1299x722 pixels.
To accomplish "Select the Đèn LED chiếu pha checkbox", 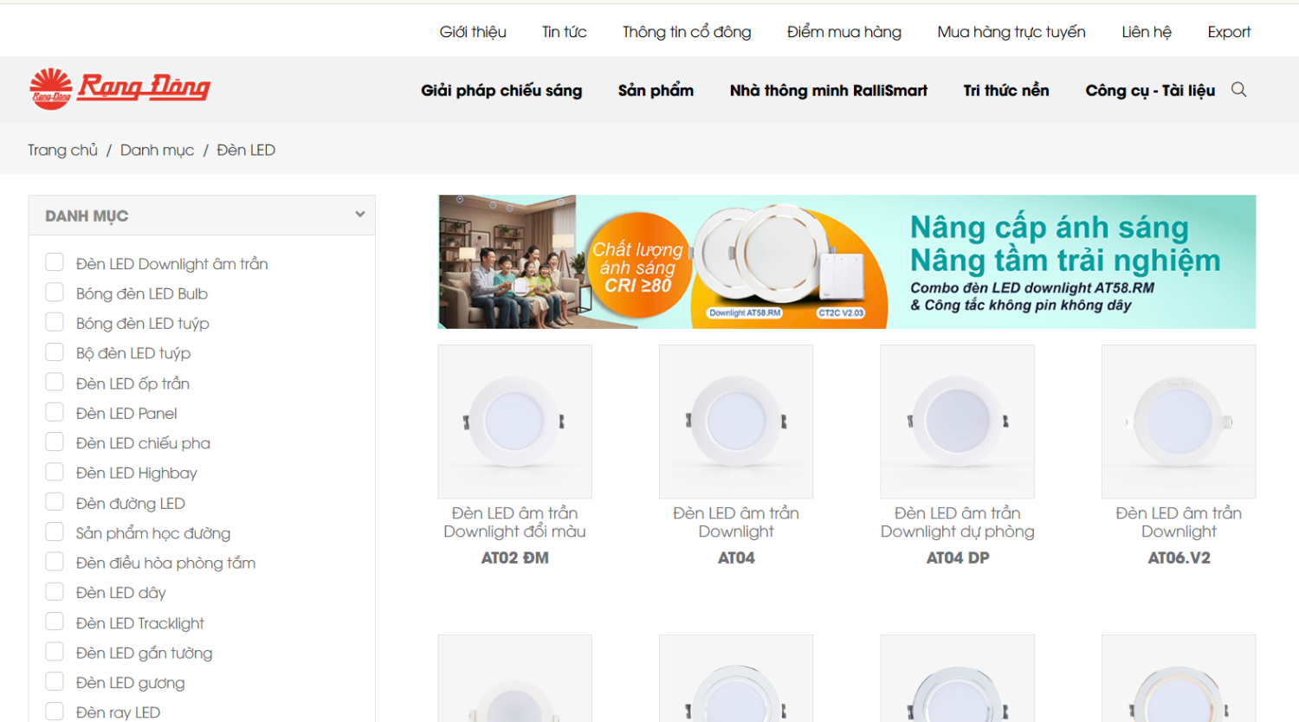I will coord(55,442).
